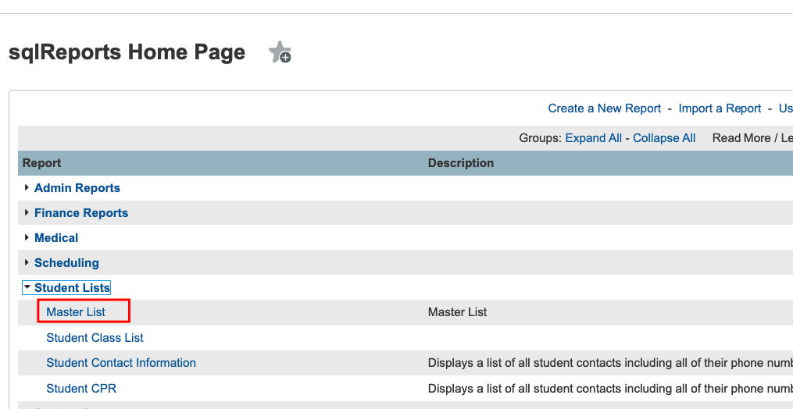The width and height of the screenshot is (793, 409).
Task: Click the Description column header
Action: coord(461,163)
